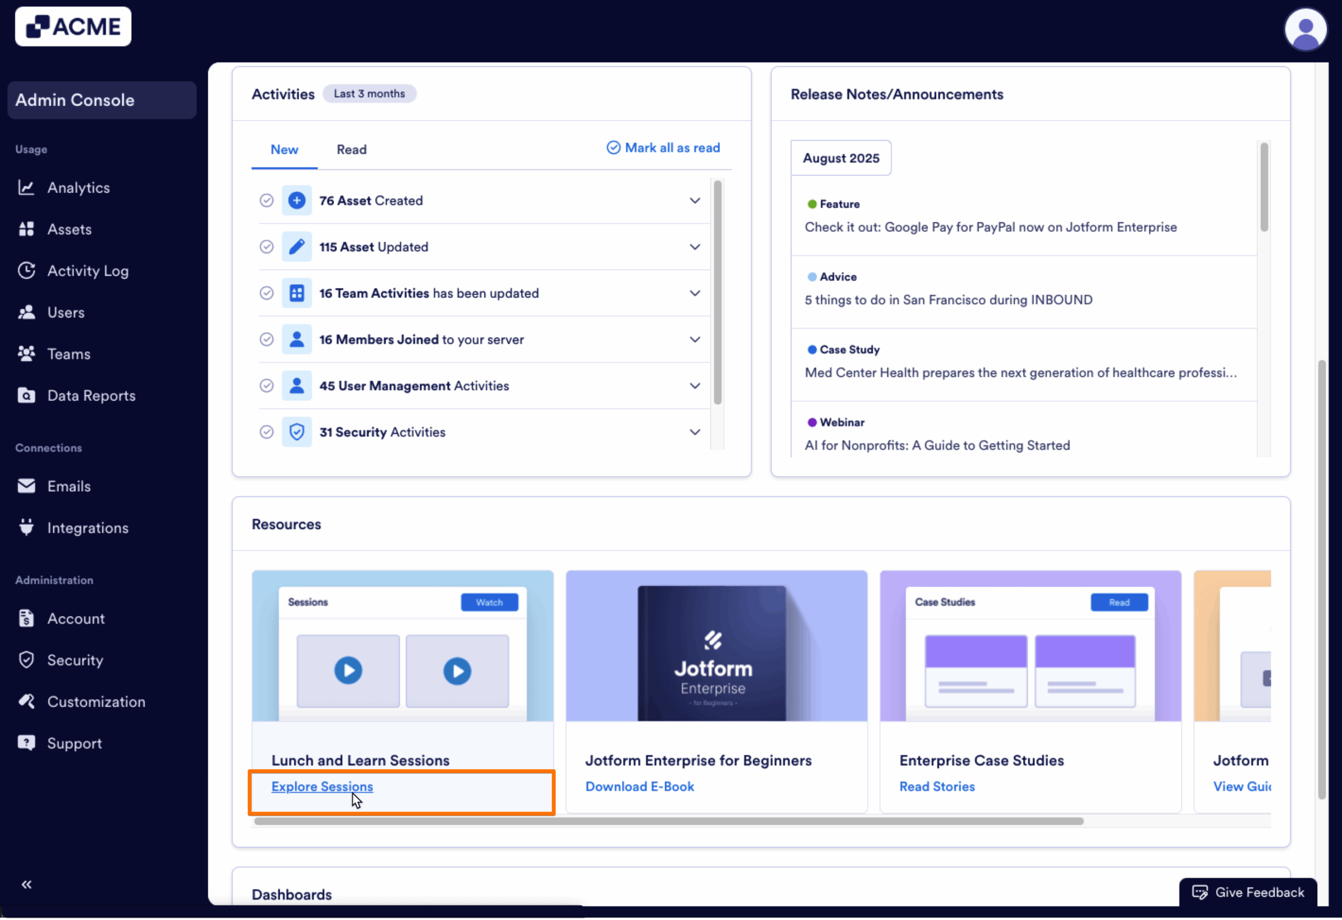The width and height of the screenshot is (1342, 920).
Task: Switch to the Read tab
Action: 351,149
